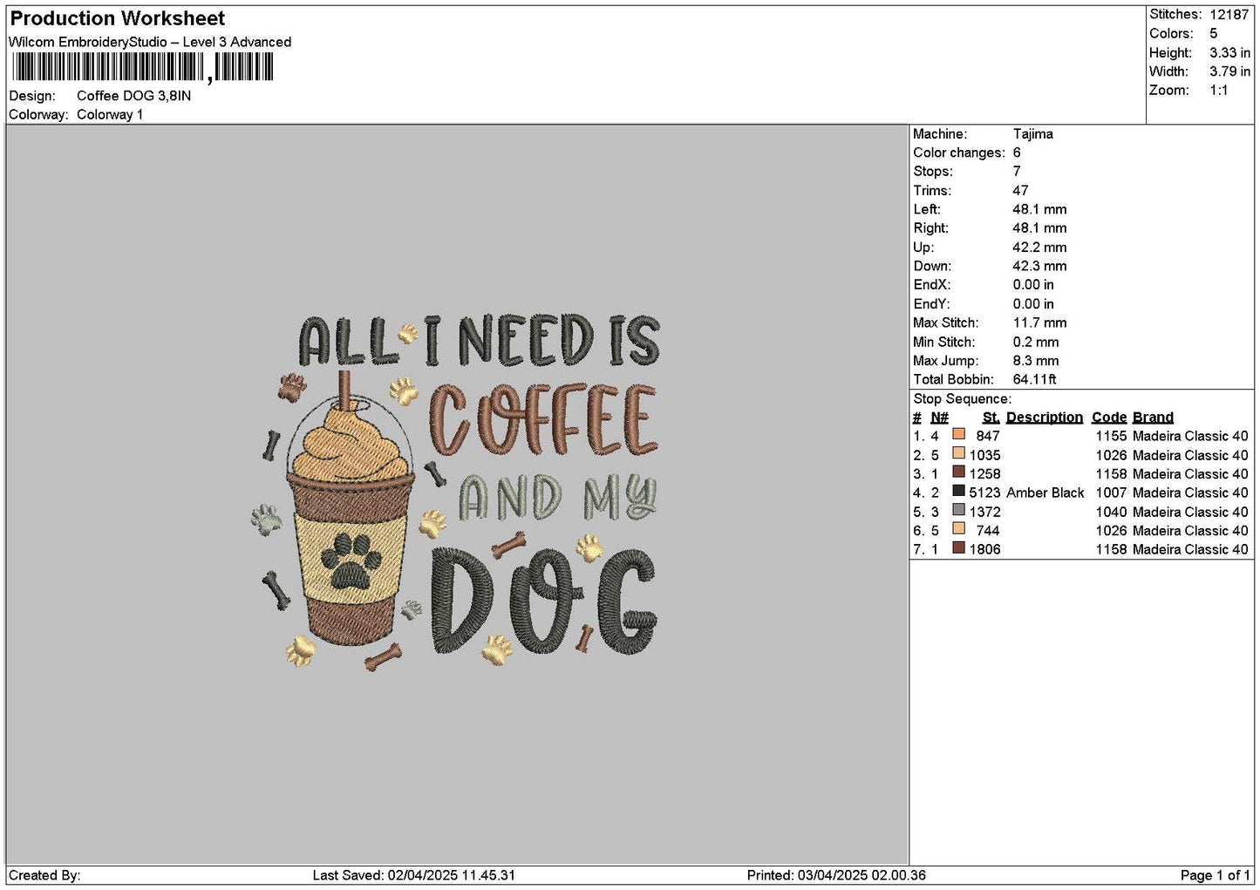
Task: Click the Up value 42.2 mm
Action: click(1039, 248)
